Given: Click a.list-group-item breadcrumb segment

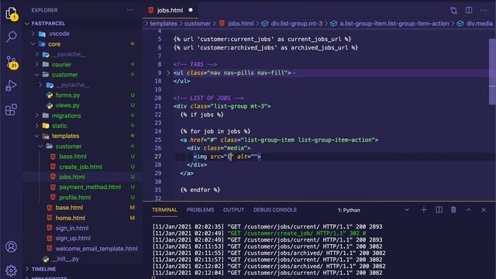Looking at the screenshot, I should tap(394, 23).
